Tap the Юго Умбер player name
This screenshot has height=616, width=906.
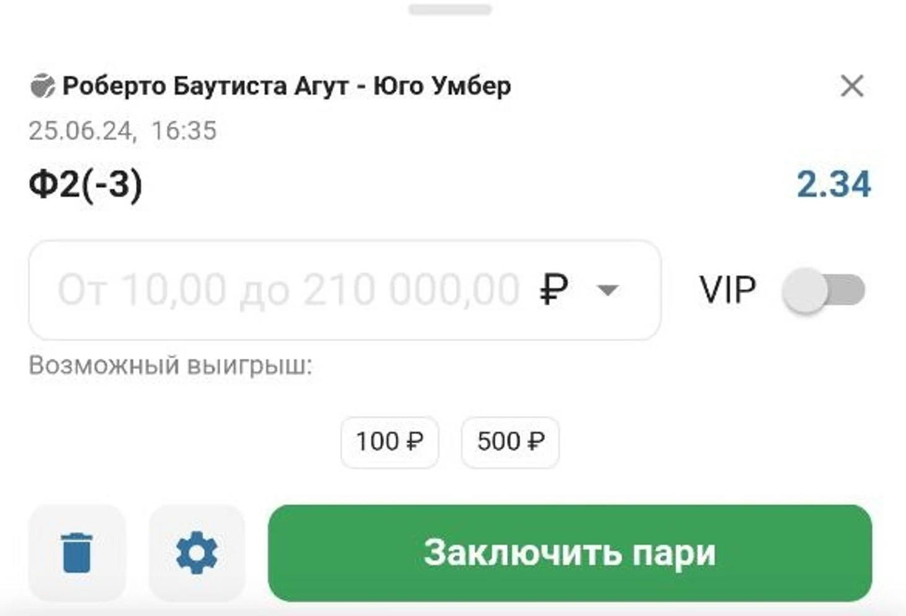[x=442, y=86]
